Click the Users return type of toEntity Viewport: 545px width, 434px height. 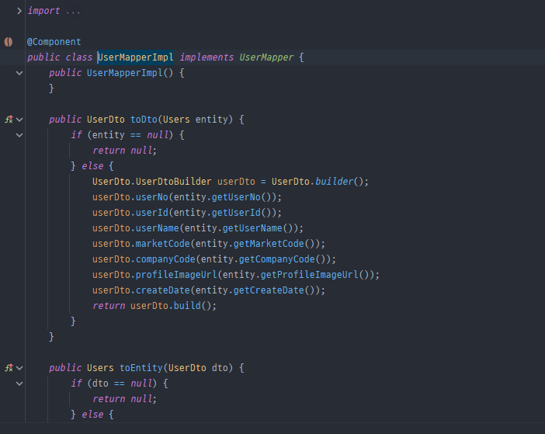coord(100,368)
